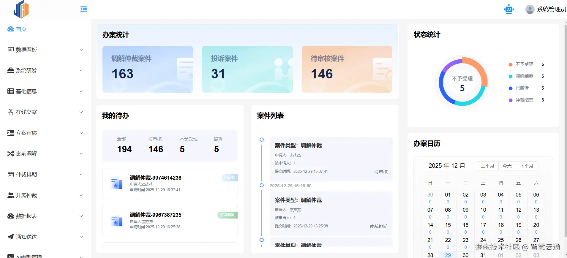Go to previous month with 上个月
Viewport: 567px width, 258px height.
488,166
